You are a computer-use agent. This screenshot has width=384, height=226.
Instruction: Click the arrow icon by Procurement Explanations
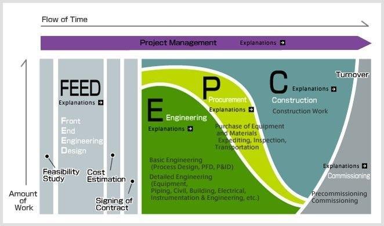click(251, 110)
